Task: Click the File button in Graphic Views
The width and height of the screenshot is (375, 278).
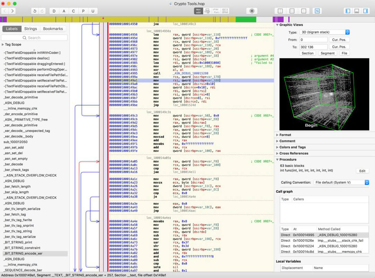Action: (x=344, y=53)
